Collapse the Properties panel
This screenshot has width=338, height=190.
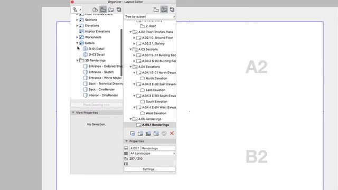tap(127, 141)
